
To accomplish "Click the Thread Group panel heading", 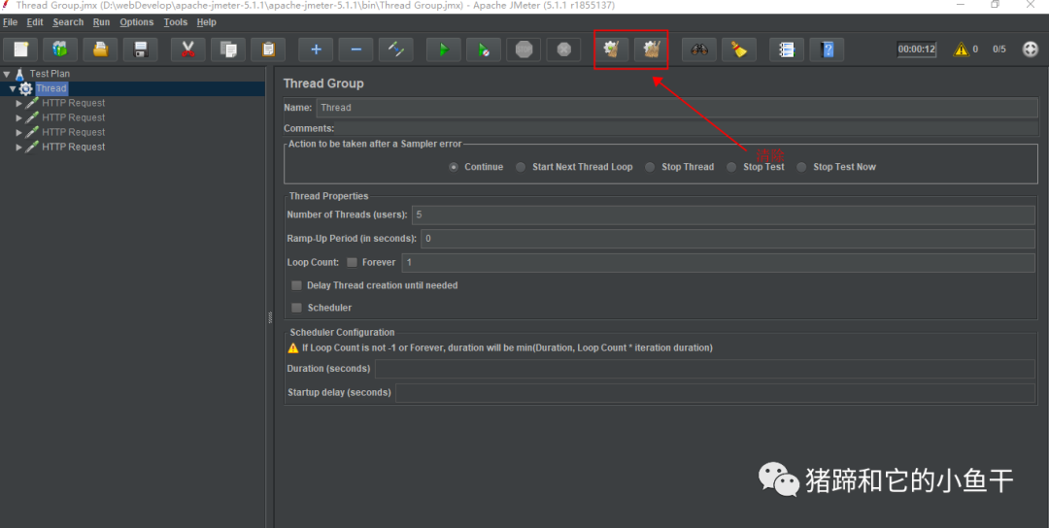I will [x=323, y=83].
